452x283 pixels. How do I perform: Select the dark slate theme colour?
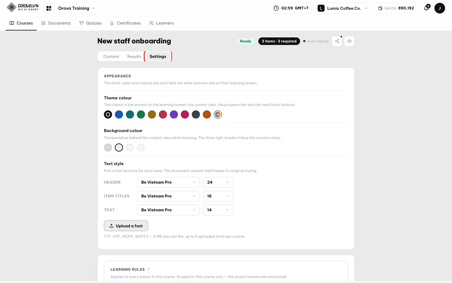(196, 114)
